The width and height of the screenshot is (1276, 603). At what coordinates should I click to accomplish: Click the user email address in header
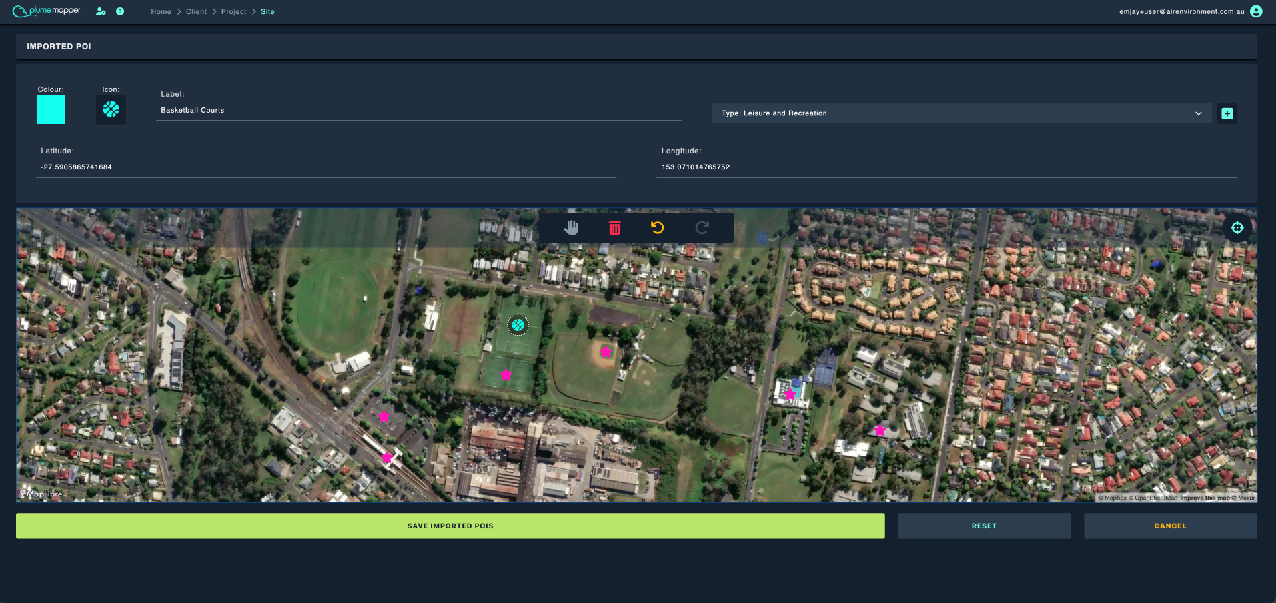coord(1181,12)
